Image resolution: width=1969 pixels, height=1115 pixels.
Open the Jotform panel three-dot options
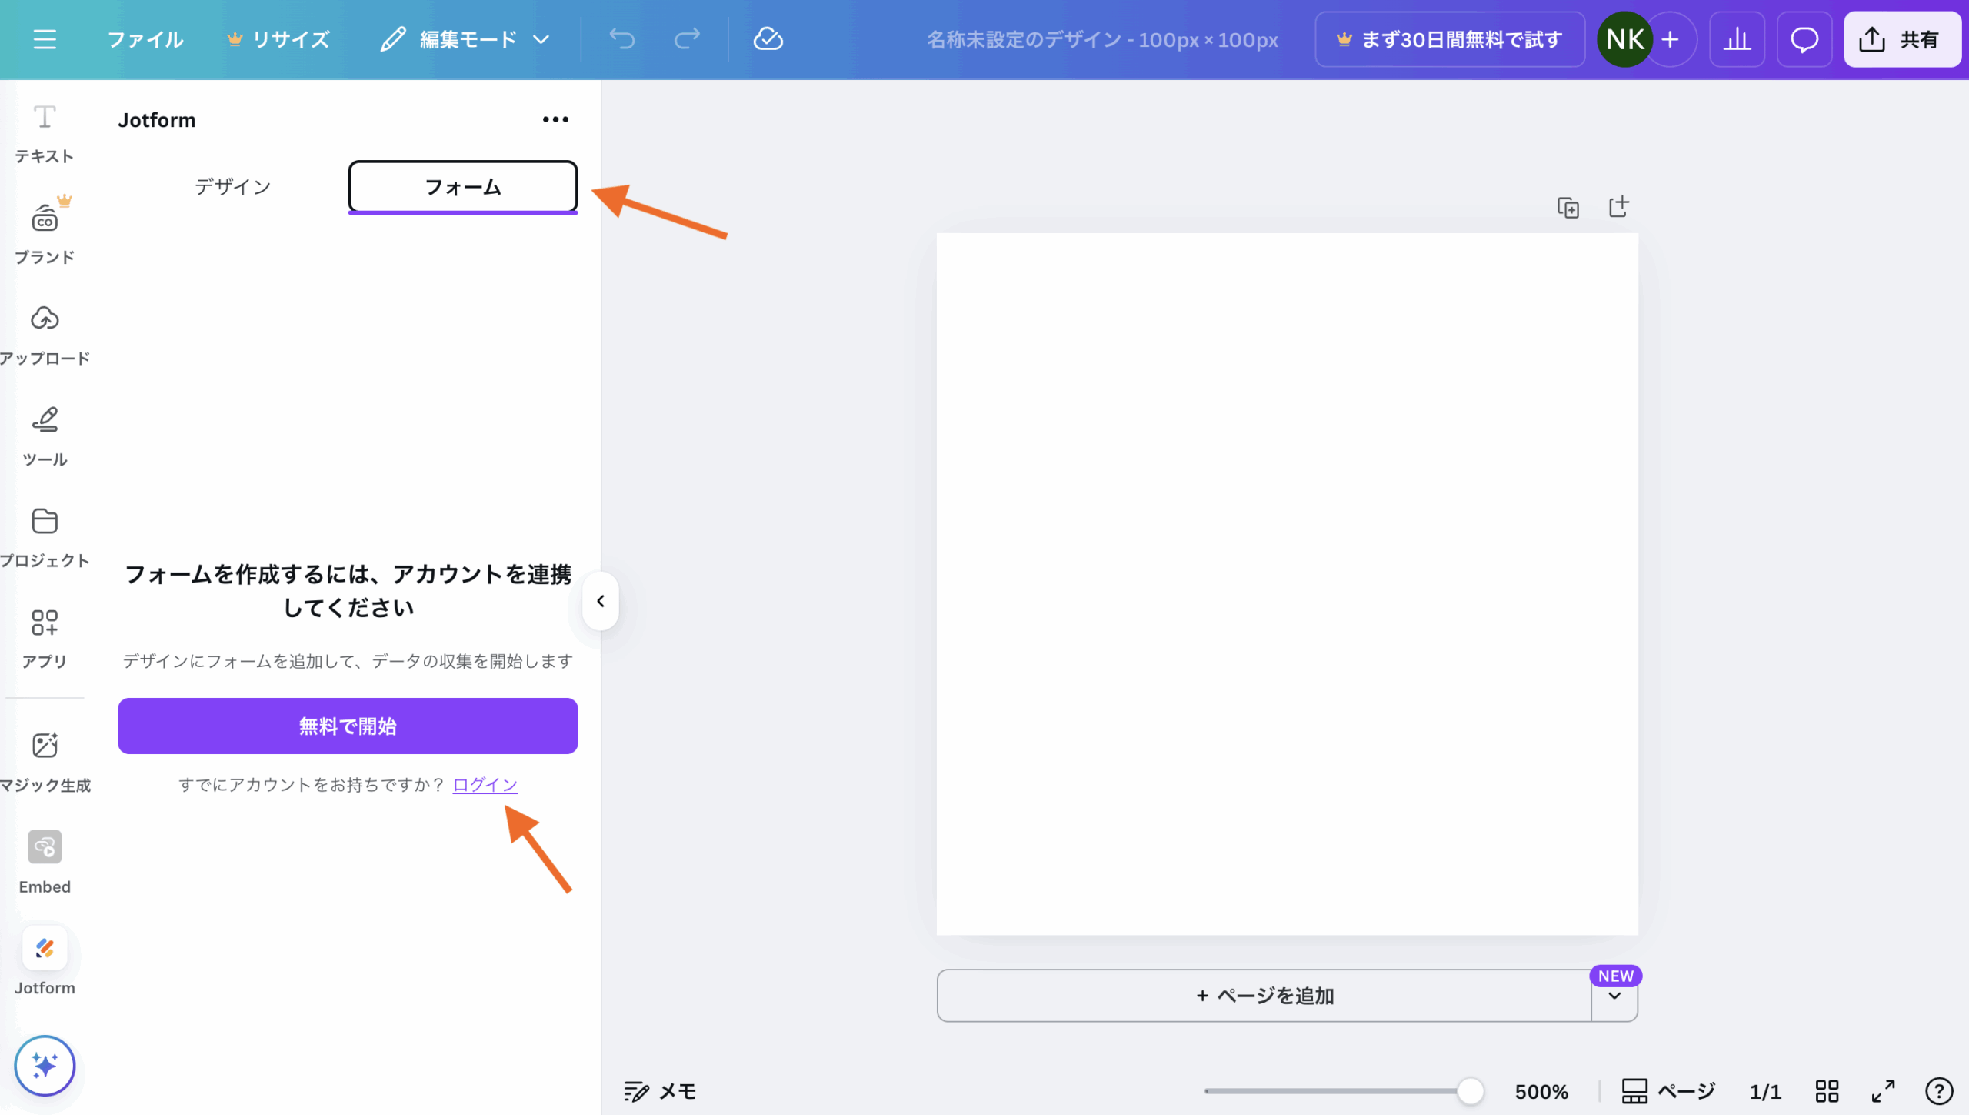click(x=555, y=119)
